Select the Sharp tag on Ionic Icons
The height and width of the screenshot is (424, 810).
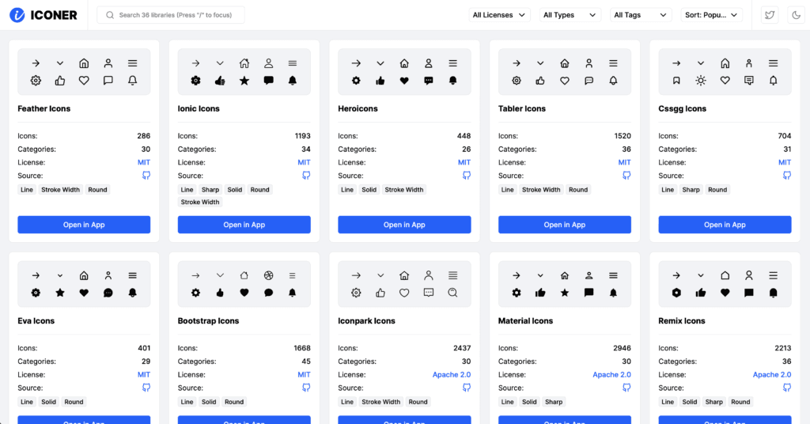coord(210,190)
